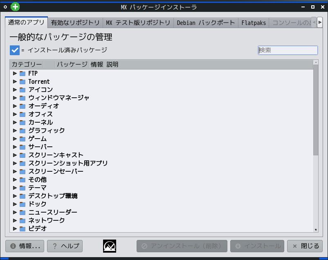This screenshot has width=328, height=260.
Task: Expand the ゲーム category arrow
Action: click(x=15, y=139)
